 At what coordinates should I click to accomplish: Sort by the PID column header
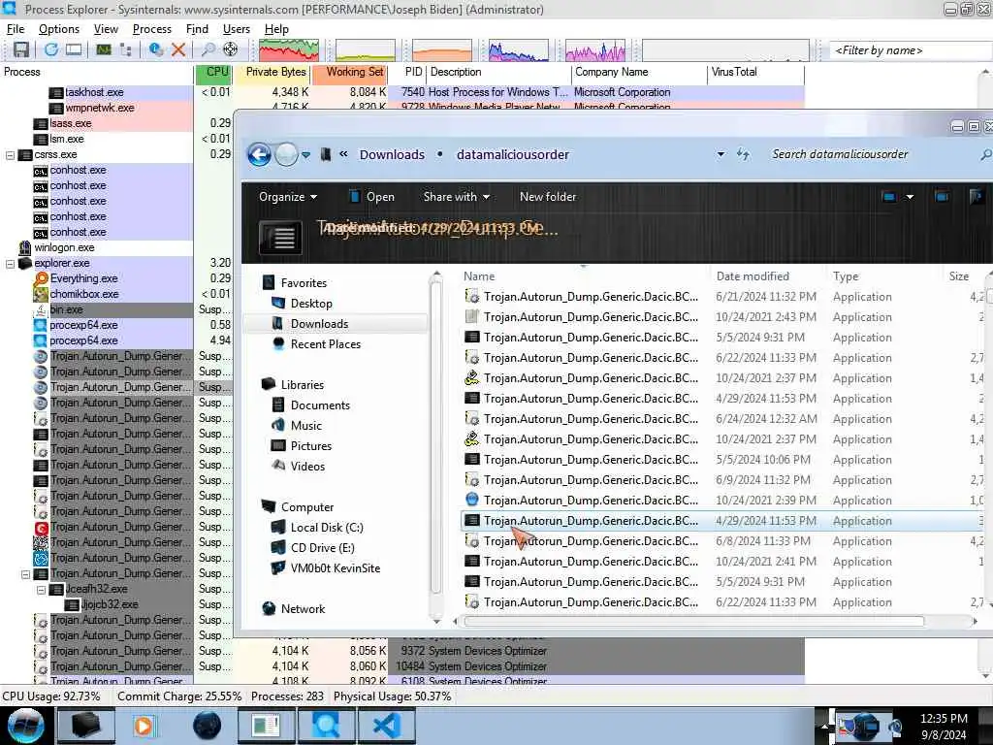[x=408, y=72]
